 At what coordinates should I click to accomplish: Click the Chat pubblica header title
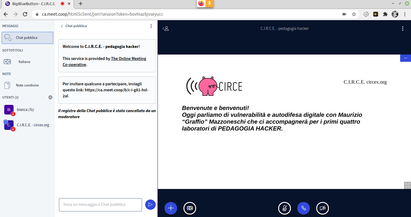coord(76,26)
